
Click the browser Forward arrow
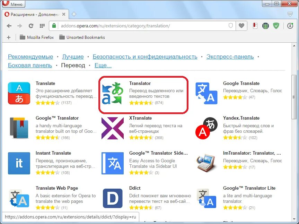click(20, 26)
